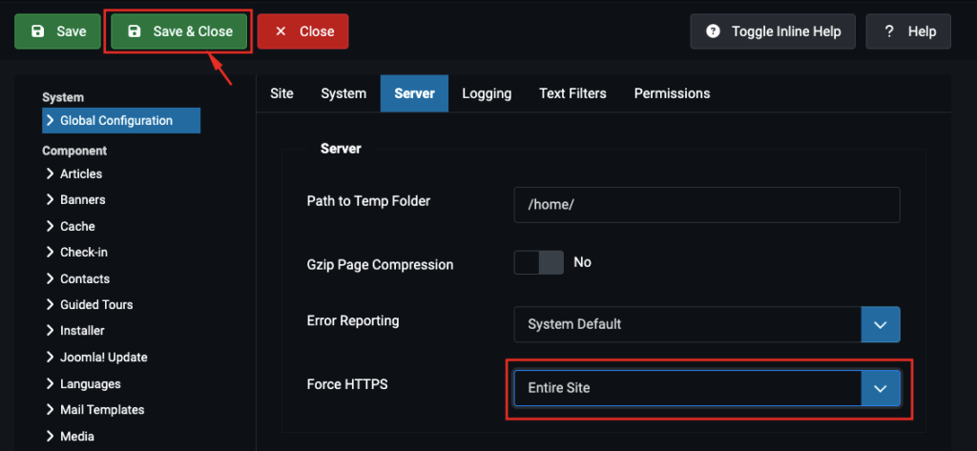The width and height of the screenshot is (977, 451).
Task: Click chevron icon beside Guided Tours
Action: [x=51, y=304]
